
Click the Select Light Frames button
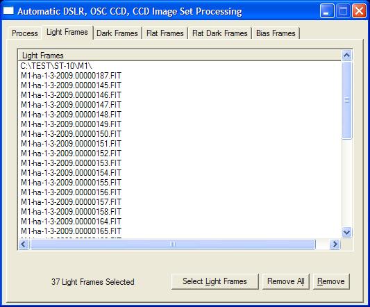(x=215, y=281)
